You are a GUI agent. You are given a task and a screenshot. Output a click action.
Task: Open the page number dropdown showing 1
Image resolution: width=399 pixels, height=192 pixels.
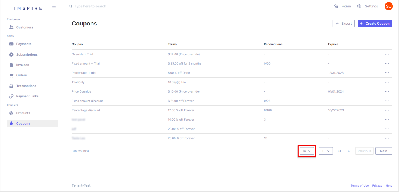pos(326,151)
